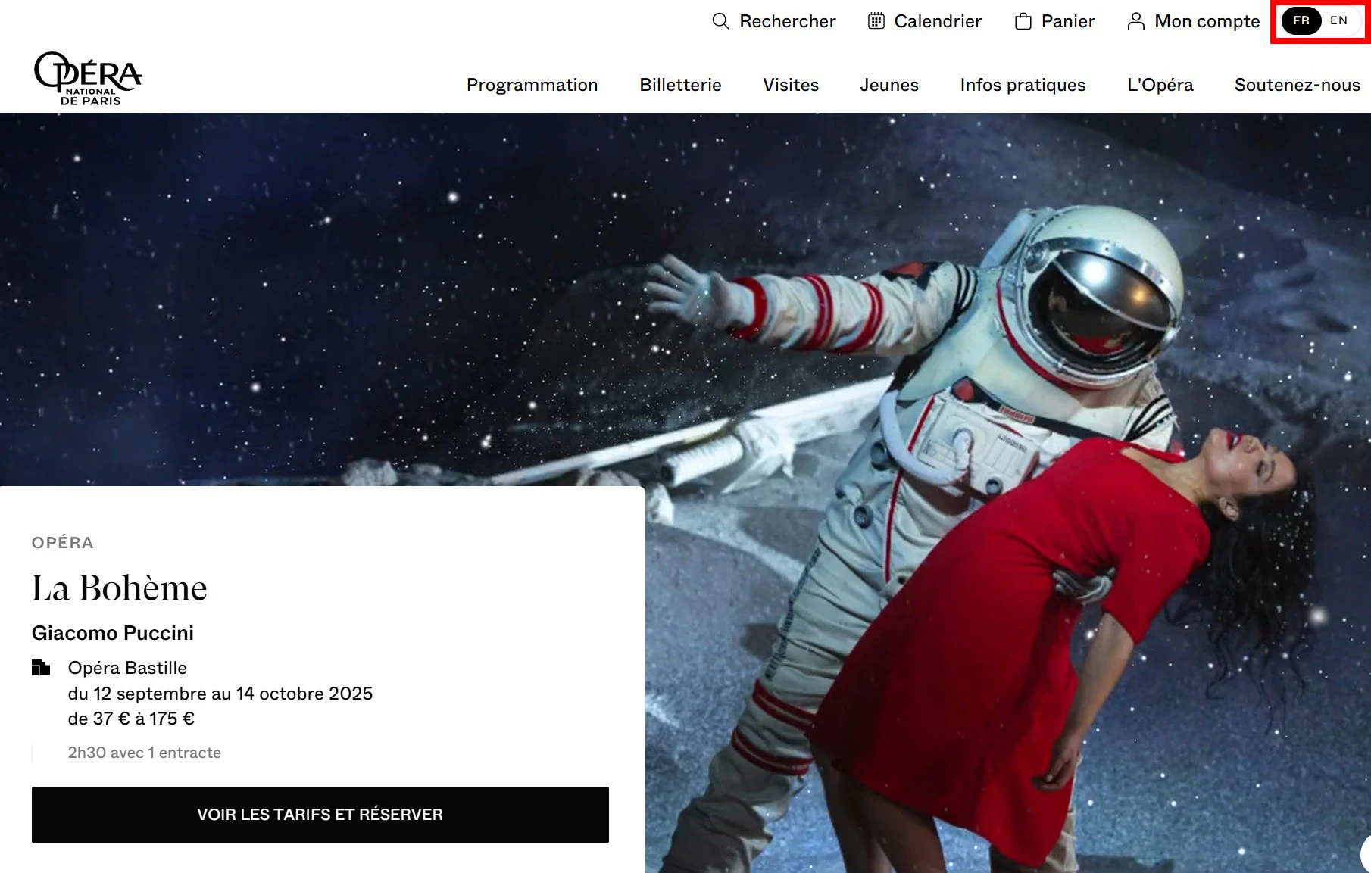Click the Opéra National de Paris logo
The height and width of the screenshot is (873, 1371).
pyautogui.click(x=88, y=79)
